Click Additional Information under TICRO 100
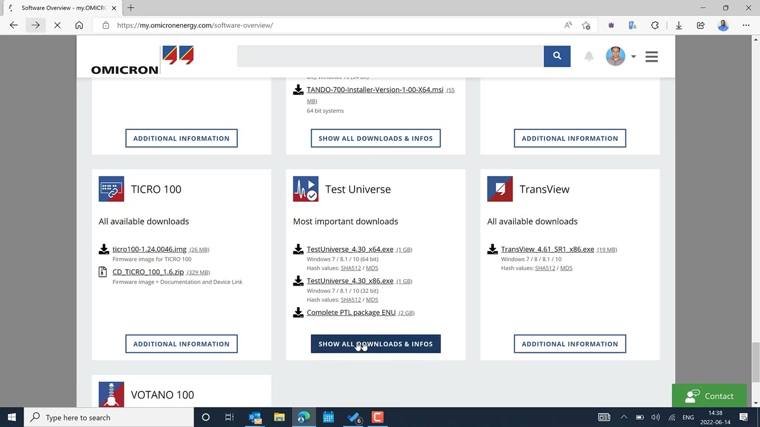 coord(181,344)
